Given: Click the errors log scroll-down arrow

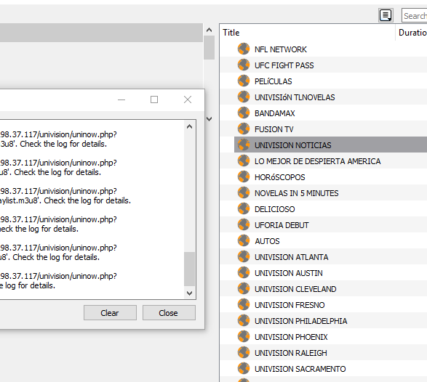Looking at the screenshot, I should (x=190, y=293).
